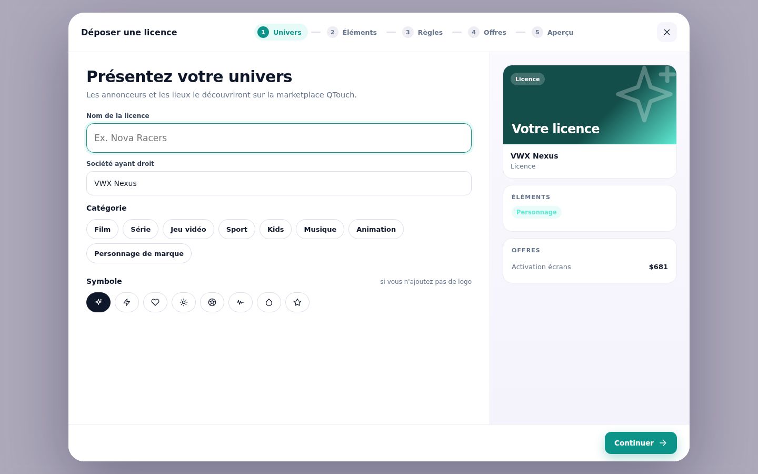Pick the heart symbol

[x=155, y=302]
